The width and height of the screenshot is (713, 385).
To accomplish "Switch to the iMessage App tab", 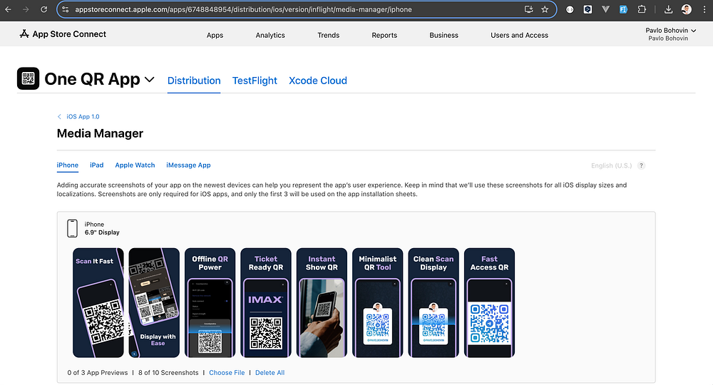I will tap(188, 165).
